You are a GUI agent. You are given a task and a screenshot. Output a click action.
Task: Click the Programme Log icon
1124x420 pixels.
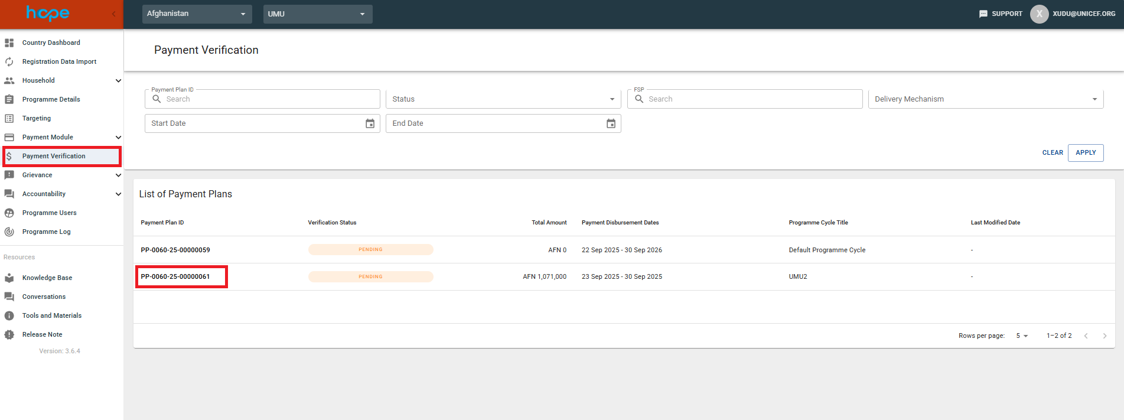pos(9,232)
